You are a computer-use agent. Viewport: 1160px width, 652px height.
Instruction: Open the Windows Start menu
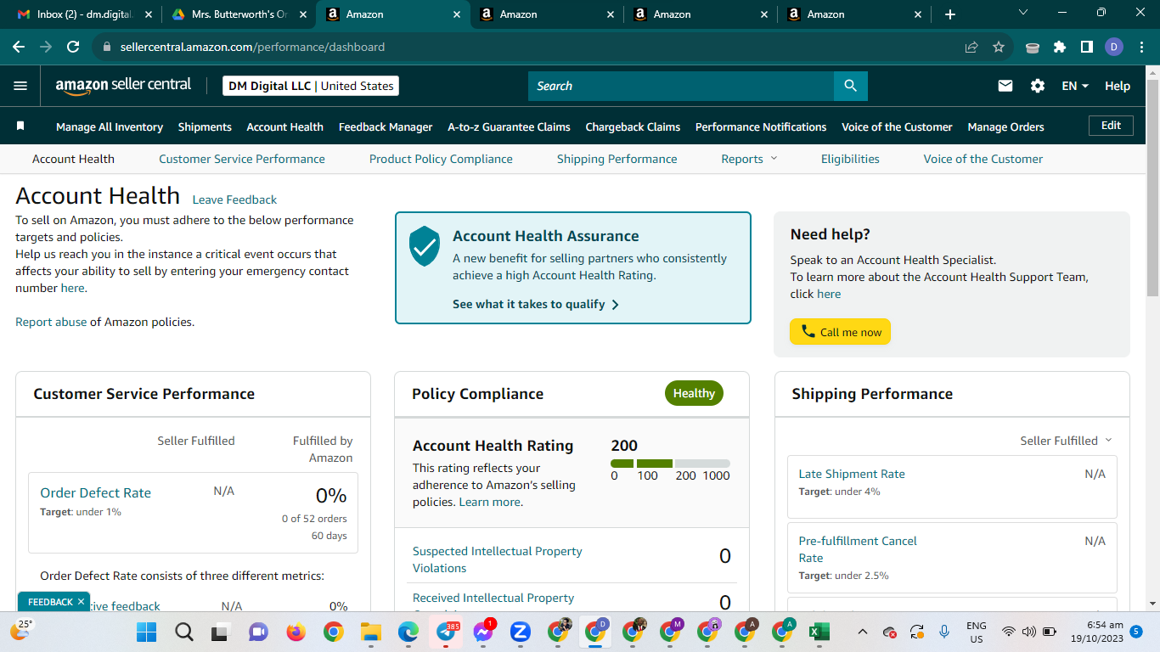(147, 632)
